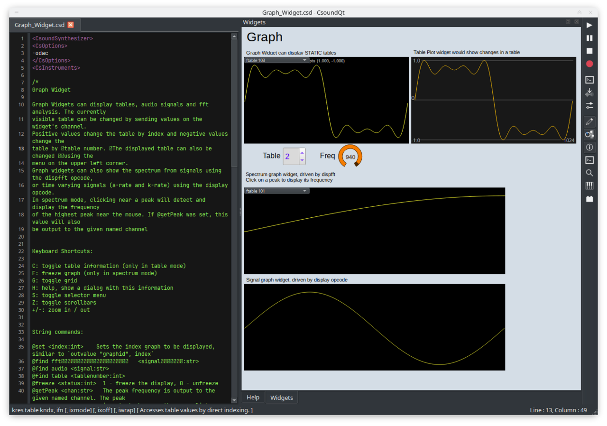
Task: Start Csound with the Play button
Action: [x=589, y=25]
